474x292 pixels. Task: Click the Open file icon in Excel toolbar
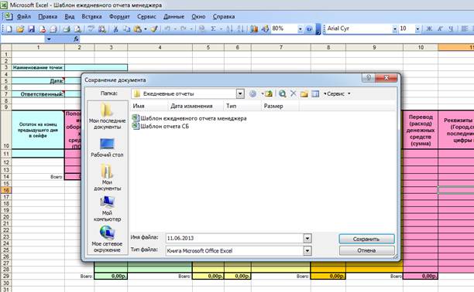(20, 29)
